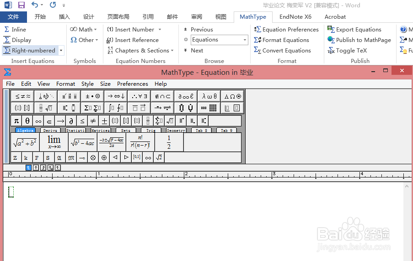Screen dimensions: 413x261
Task: Open Equation Preferences
Action: tap(286, 30)
